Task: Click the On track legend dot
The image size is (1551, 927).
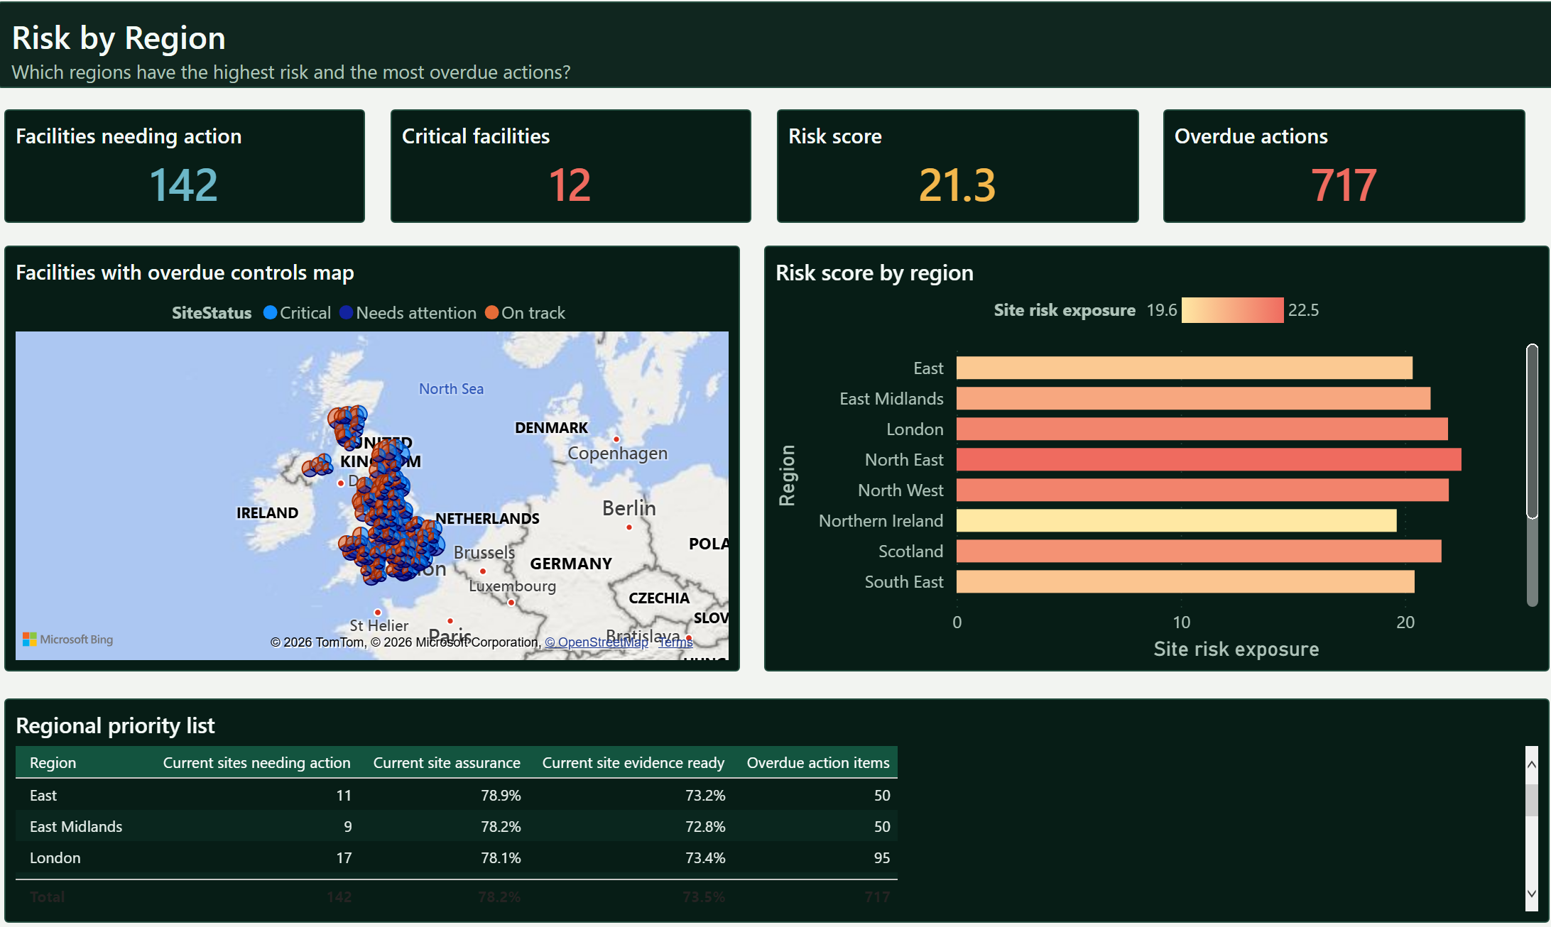Action: [x=491, y=313]
